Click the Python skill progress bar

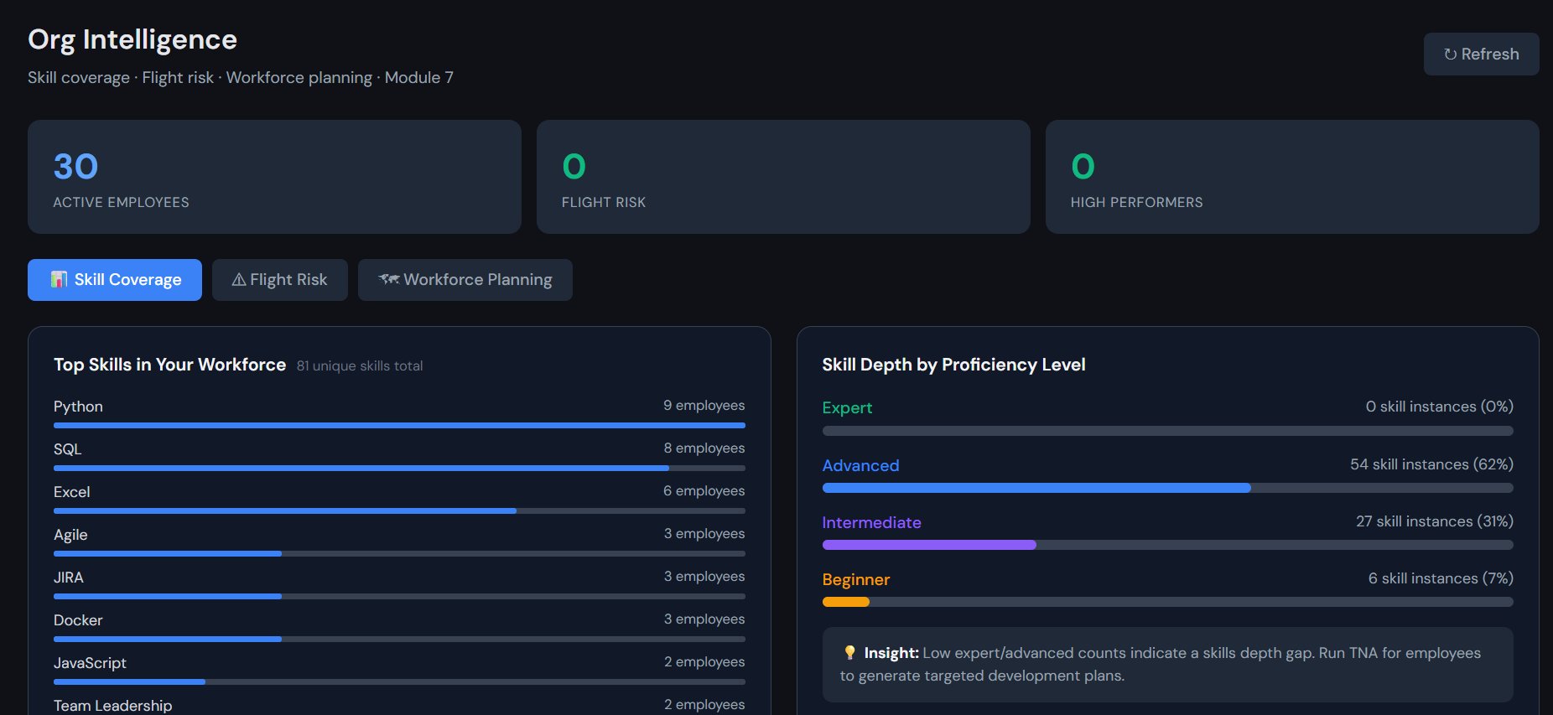click(x=399, y=426)
